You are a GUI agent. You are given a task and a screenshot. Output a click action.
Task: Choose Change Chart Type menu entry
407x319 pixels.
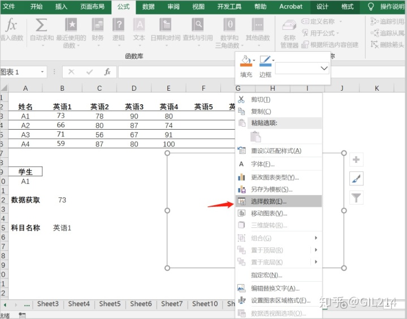click(x=279, y=177)
